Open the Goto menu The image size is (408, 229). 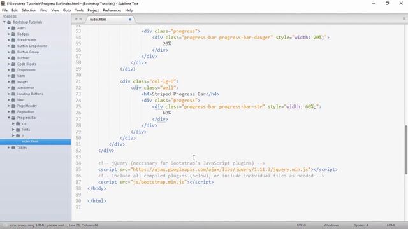tap(67, 10)
